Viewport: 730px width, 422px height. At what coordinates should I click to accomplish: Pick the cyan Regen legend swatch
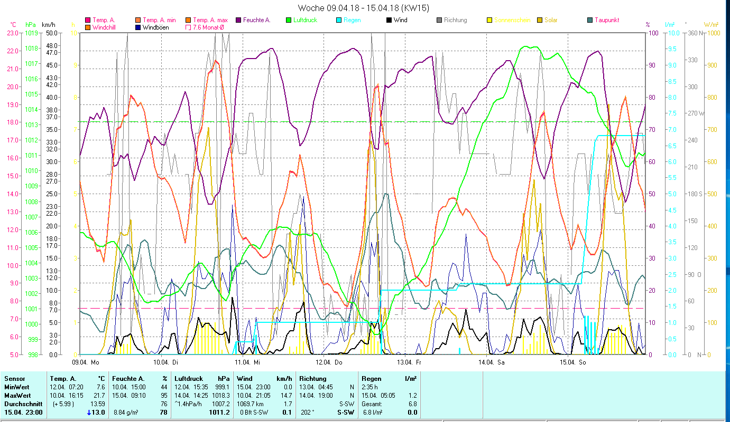tap(338, 21)
